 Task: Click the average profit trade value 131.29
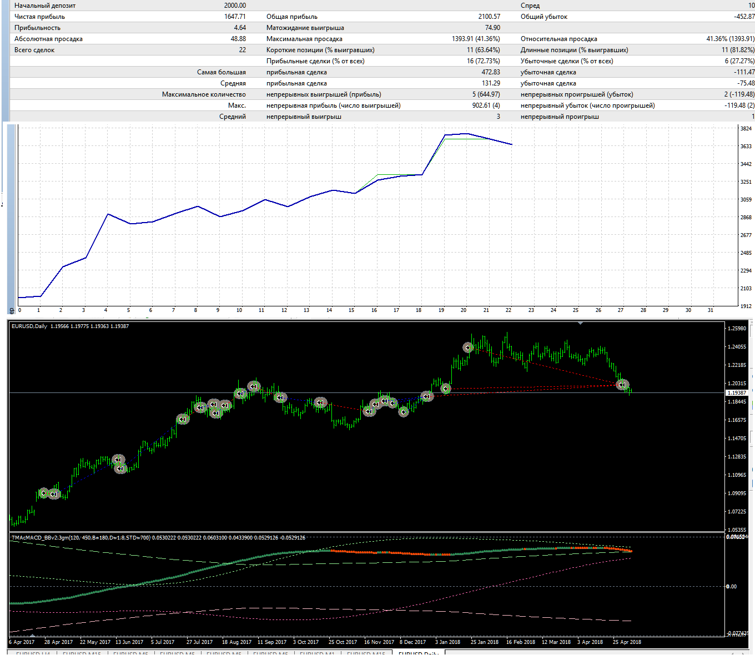[491, 83]
